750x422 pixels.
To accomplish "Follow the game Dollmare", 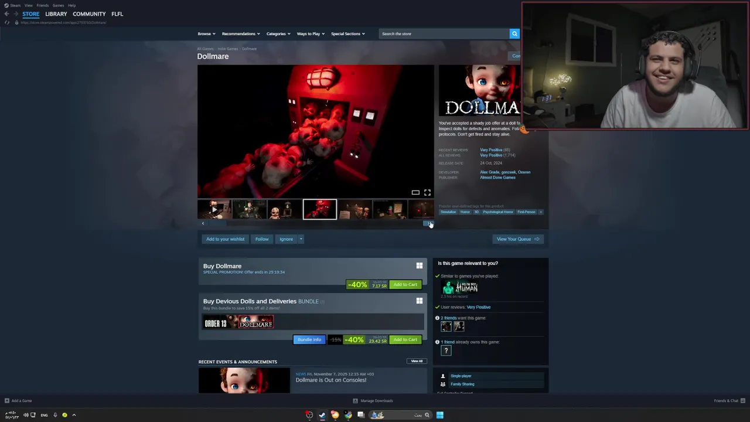I will pos(262,239).
